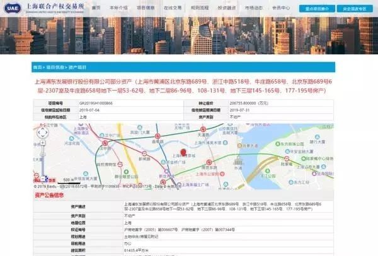Click the 天潼路 metro station icon
Screen dimensions: 378x256
tap(203, 130)
